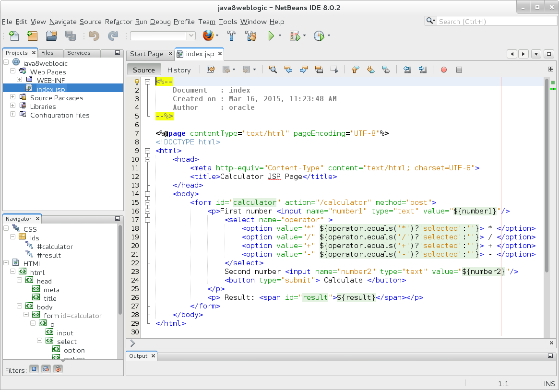The height and width of the screenshot is (390, 559).
Task: Toggle the first Navigator filter button
Action: pyautogui.click(x=34, y=369)
